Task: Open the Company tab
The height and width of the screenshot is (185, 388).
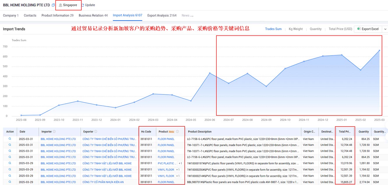Action: pyautogui.click(x=11, y=15)
